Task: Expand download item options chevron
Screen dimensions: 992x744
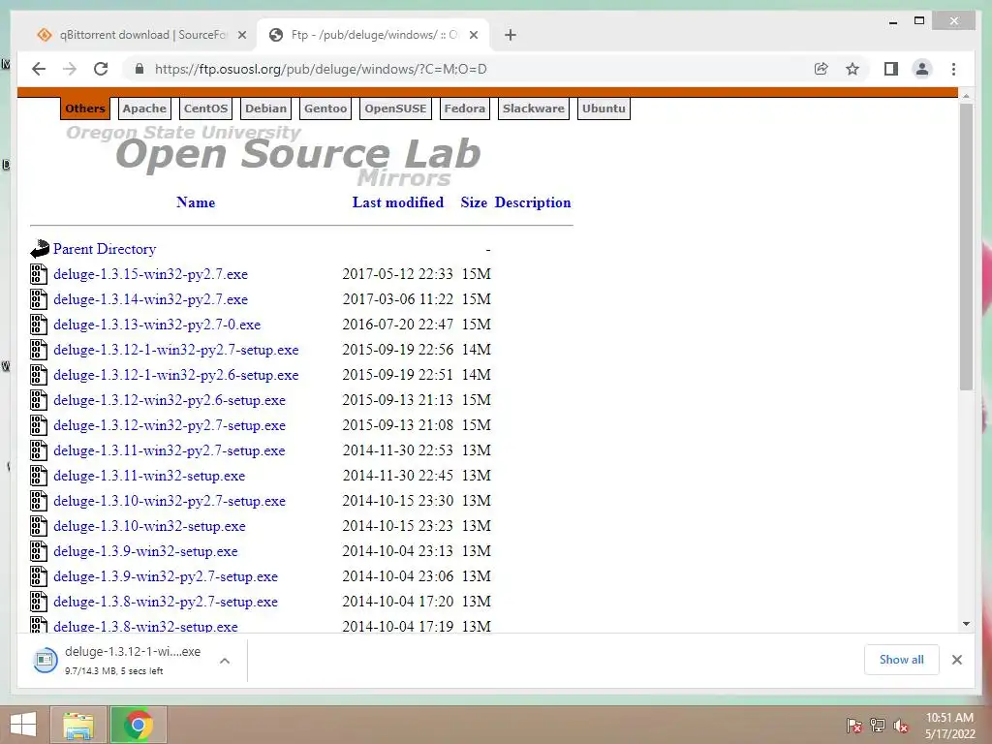Action: point(225,661)
